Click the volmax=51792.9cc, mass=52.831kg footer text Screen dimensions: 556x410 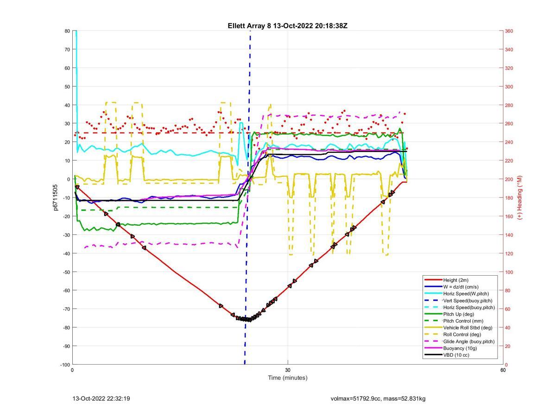(x=378, y=398)
